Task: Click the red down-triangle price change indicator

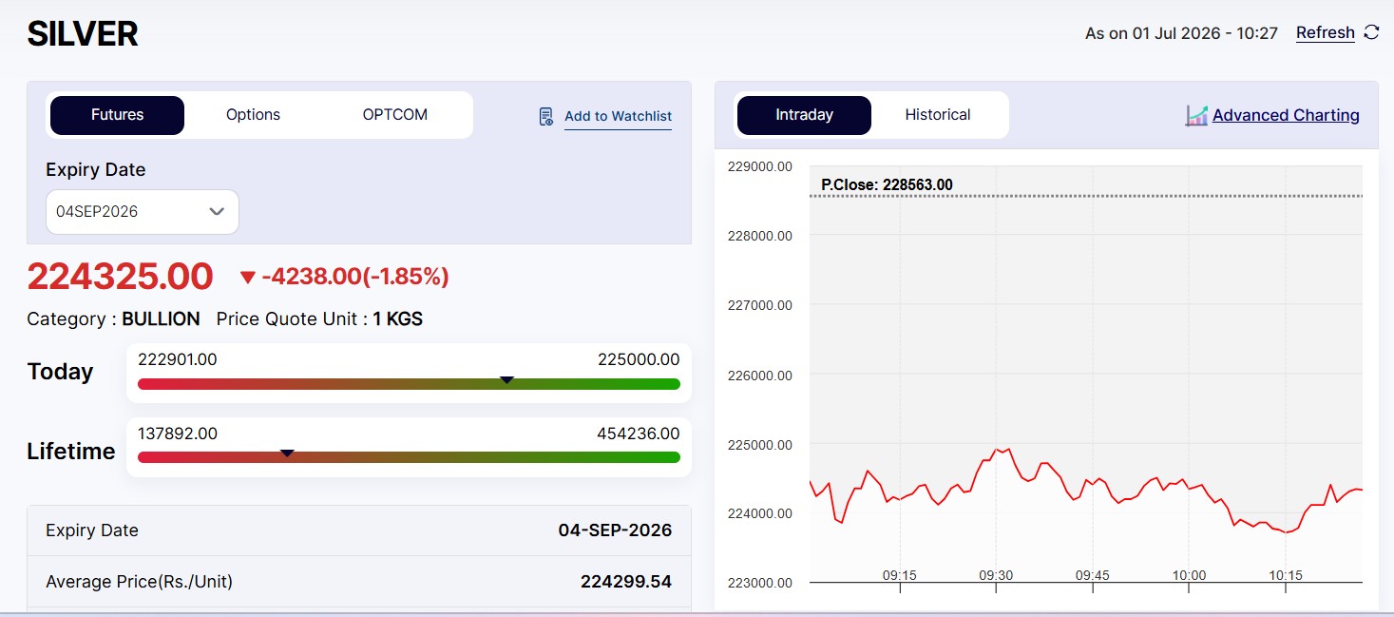Action: coord(248,278)
